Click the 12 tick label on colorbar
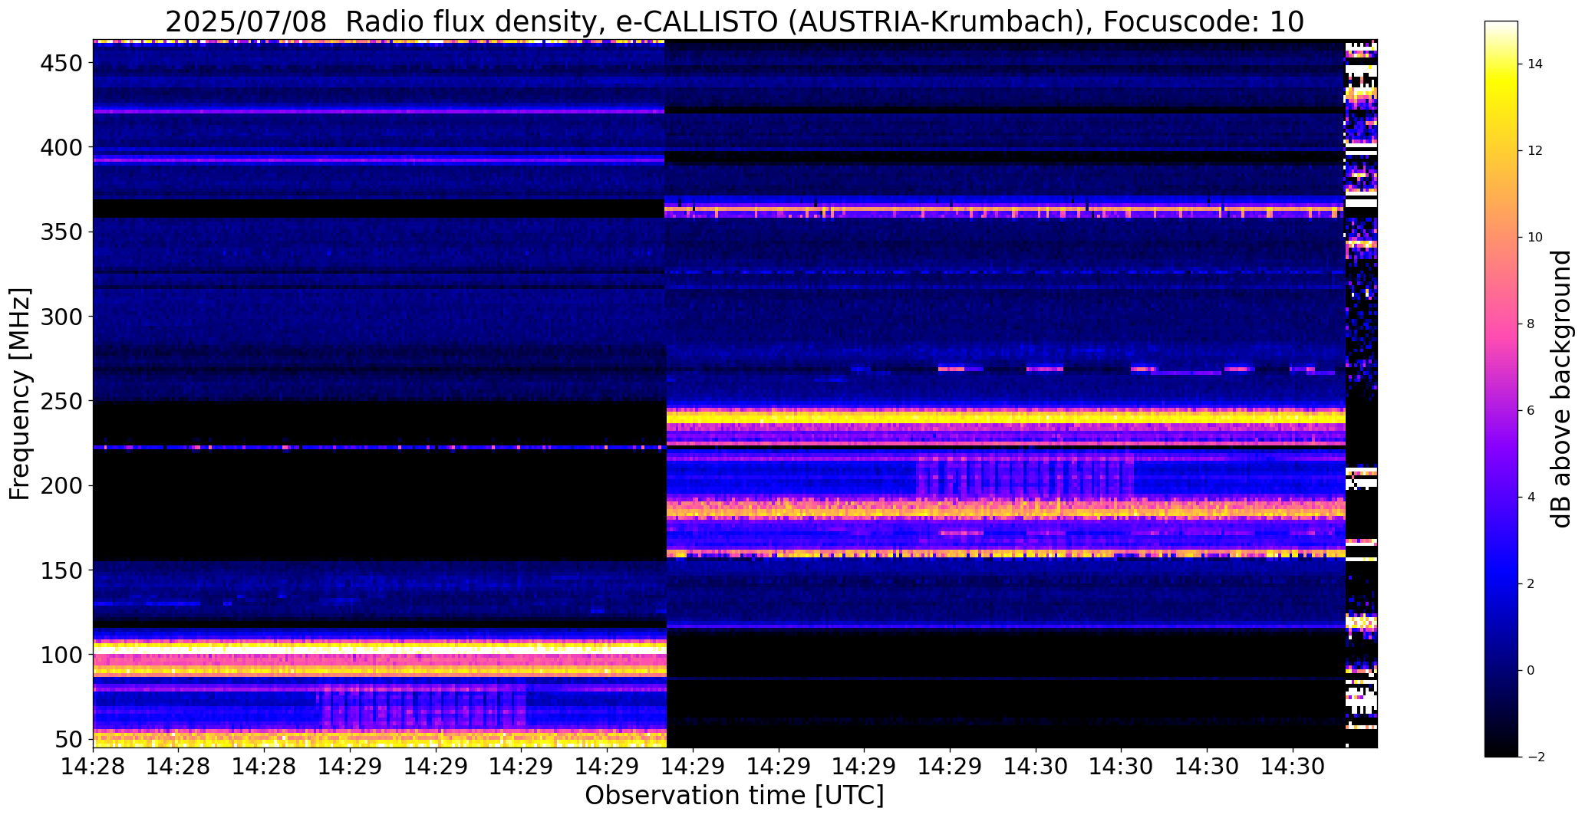Image resolution: width=1585 pixels, height=818 pixels. click(x=1535, y=151)
